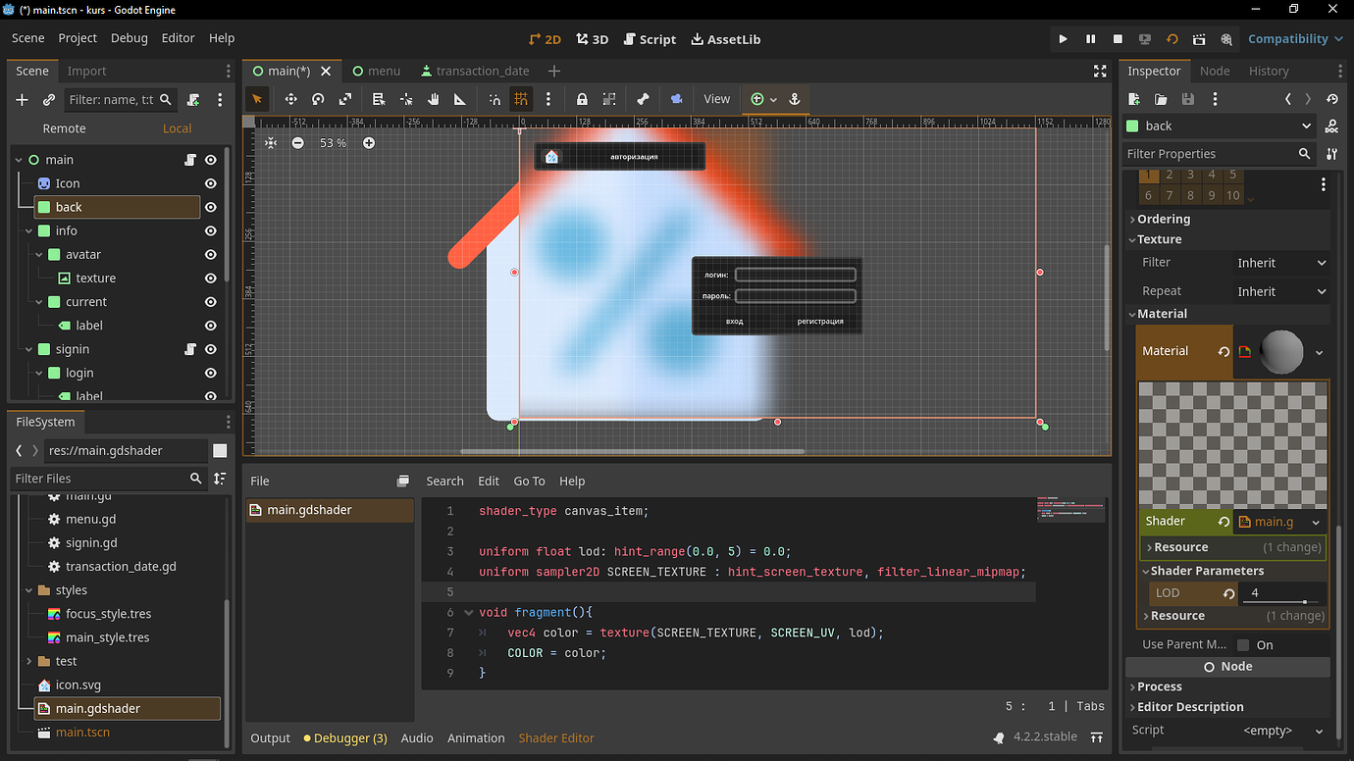
Task: Lock the selected node
Action: pos(582,99)
